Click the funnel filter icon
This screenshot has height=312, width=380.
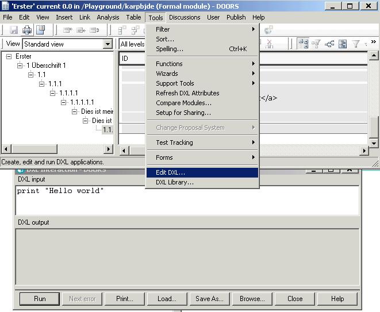tap(356, 44)
